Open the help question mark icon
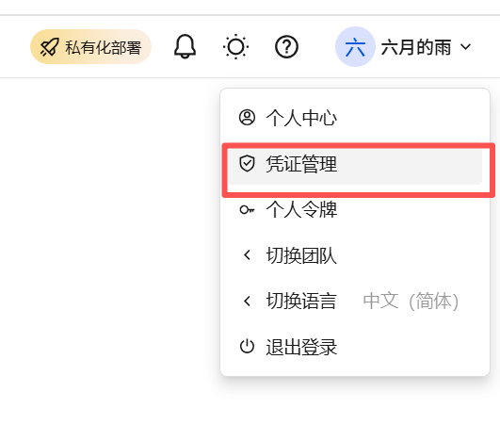The width and height of the screenshot is (500, 441). click(286, 46)
